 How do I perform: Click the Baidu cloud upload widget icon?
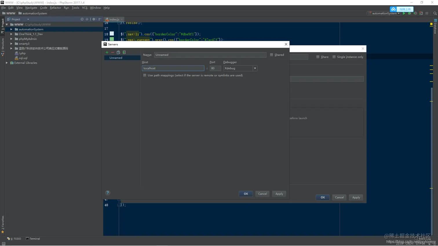pos(393,9)
